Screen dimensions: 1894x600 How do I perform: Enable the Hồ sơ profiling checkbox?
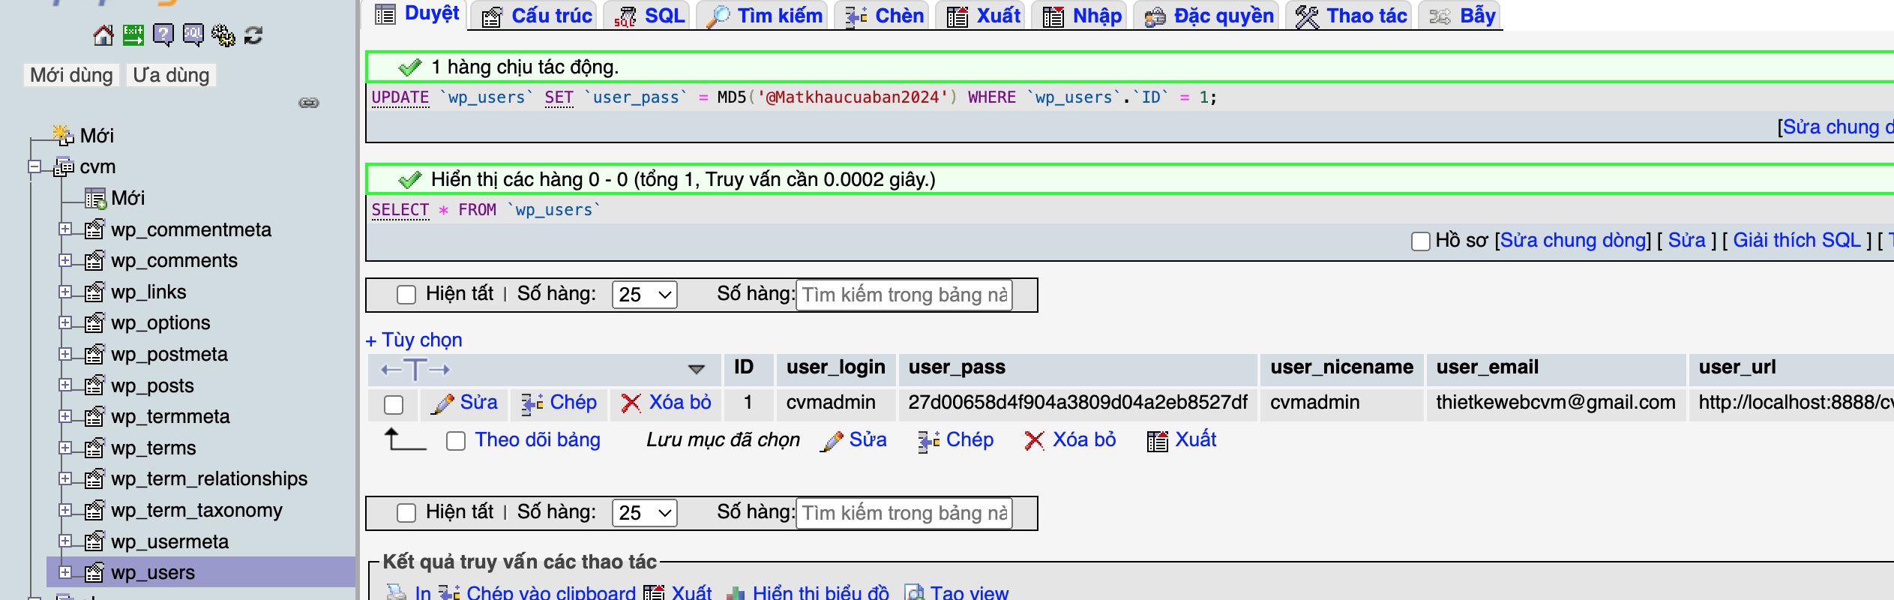point(1421,241)
